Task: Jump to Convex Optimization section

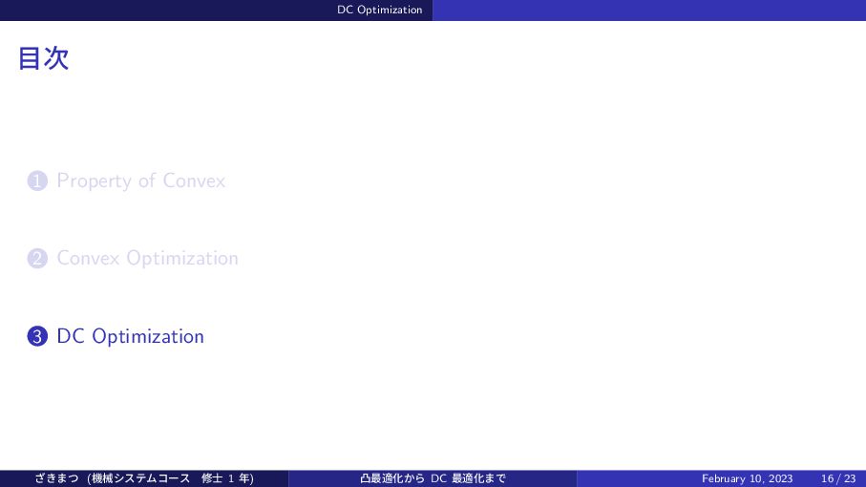Action: (147, 259)
